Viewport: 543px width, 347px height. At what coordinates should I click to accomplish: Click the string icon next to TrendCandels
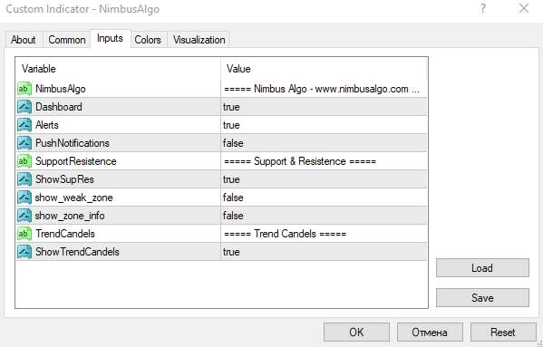click(24, 234)
